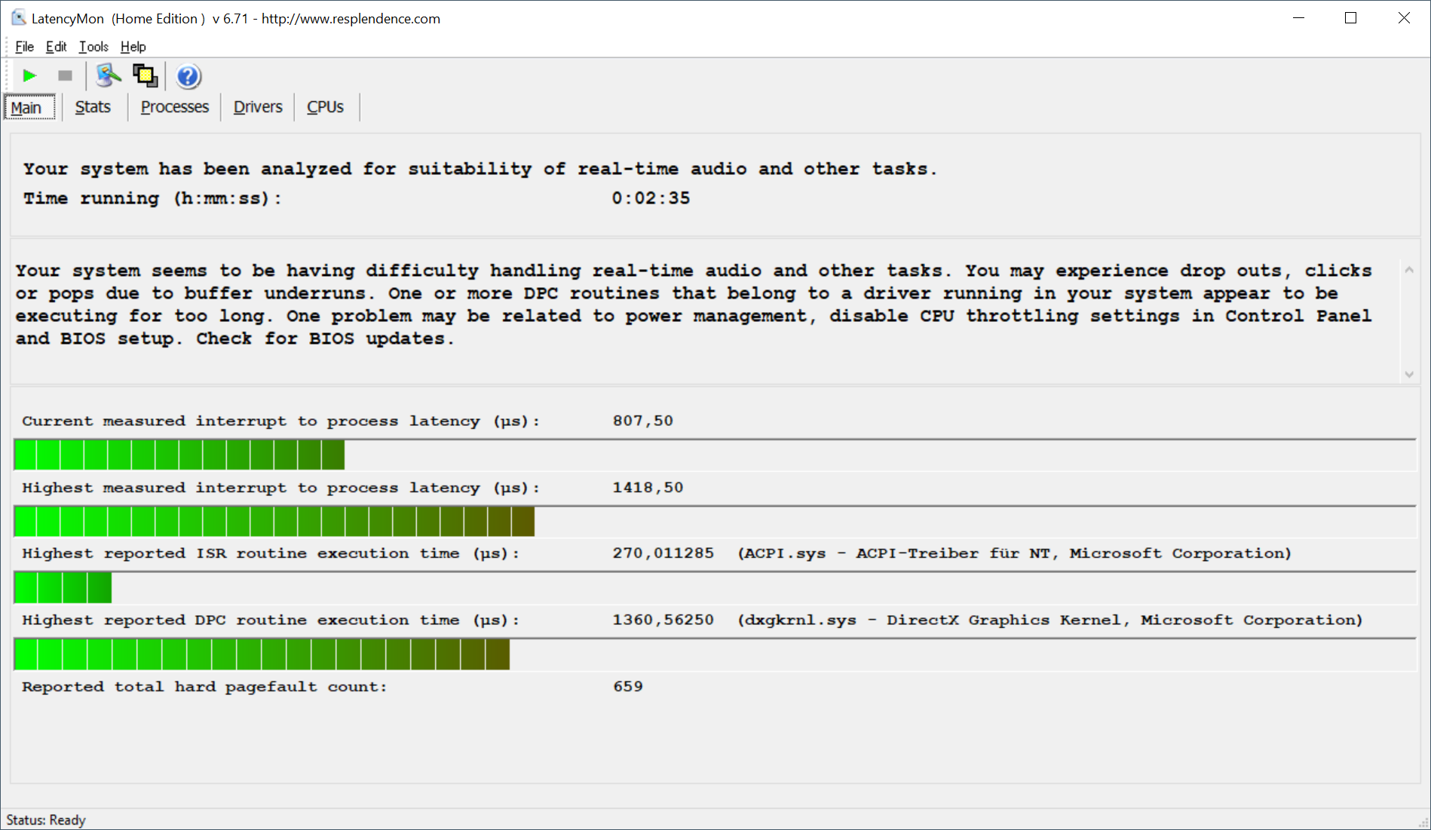Open help via blue question mark icon
The width and height of the screenshot is (1431, 830).
188,76
